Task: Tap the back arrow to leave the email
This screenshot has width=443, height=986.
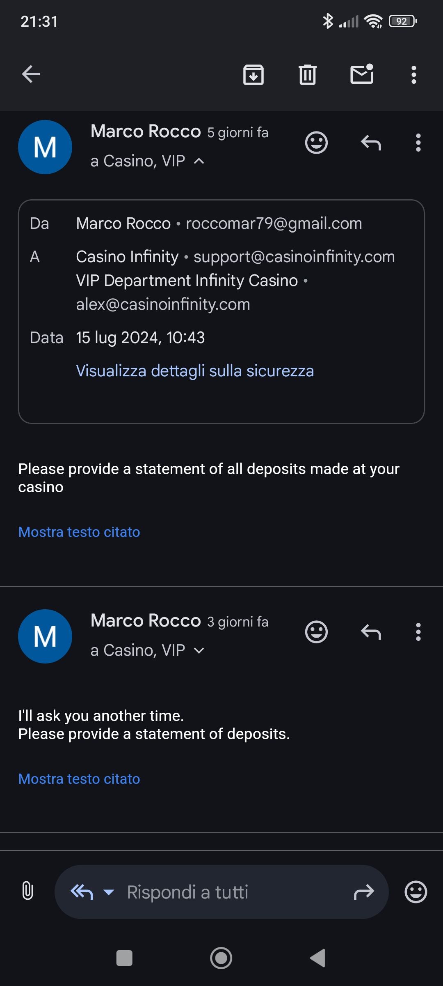Action: [x=31, y=74]
